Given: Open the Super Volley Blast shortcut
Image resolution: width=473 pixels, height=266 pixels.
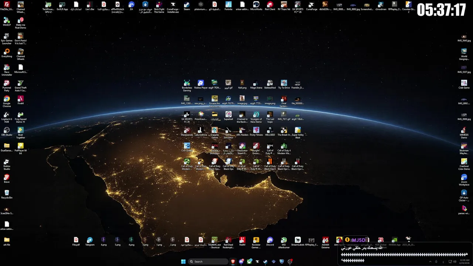Looking at the screenshot, I should pos(297,133).
